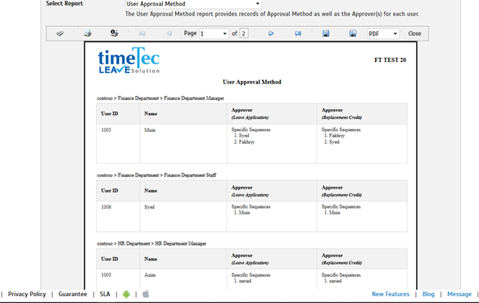The width and height of the screenshot is (479, 303).
Task: Click the save report floppy disk icon
Action: (326, 33)
